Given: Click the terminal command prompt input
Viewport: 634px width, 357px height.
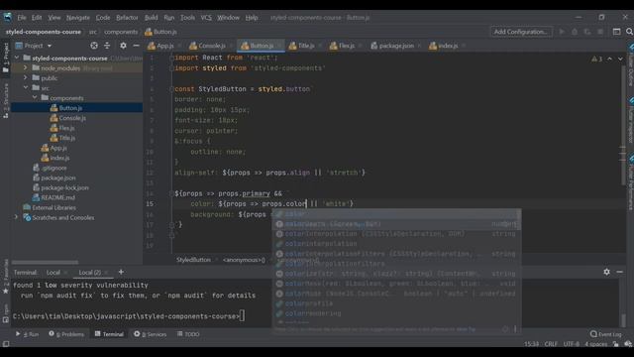Looking at the screenshot, I should [243, 316].
